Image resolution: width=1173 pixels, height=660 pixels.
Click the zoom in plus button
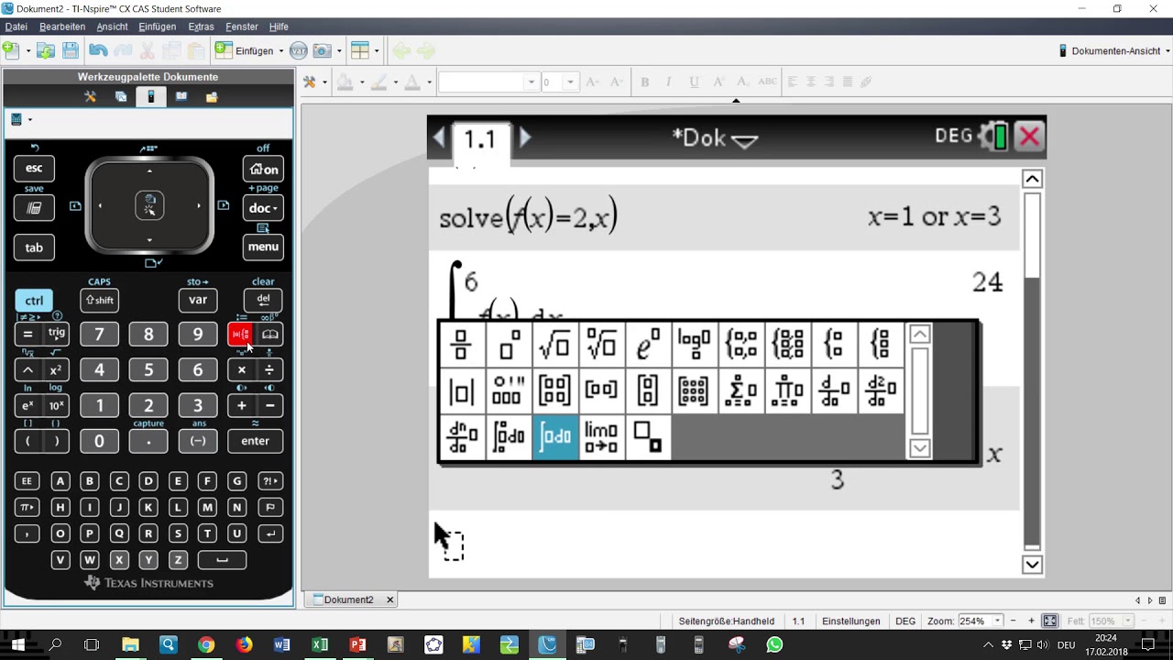point(1031,621)
